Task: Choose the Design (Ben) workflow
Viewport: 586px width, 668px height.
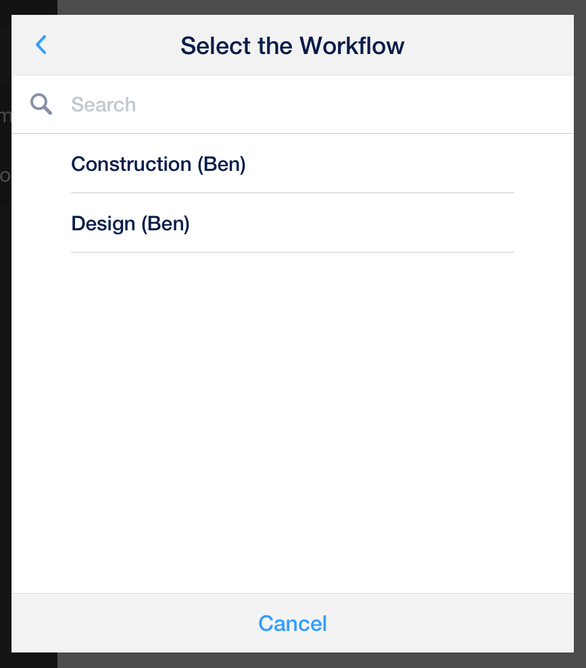Action: click(130, 224)
